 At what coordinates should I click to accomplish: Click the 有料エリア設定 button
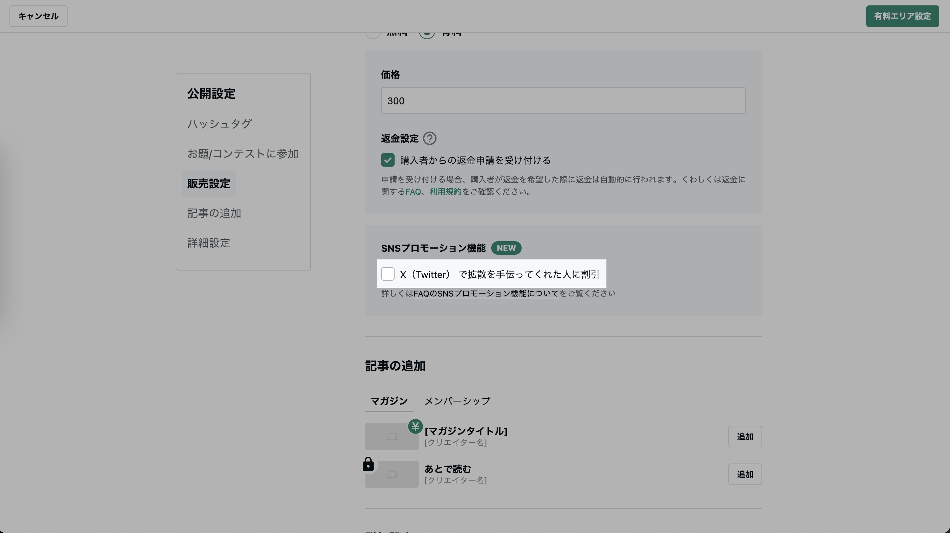pos(902,16)
